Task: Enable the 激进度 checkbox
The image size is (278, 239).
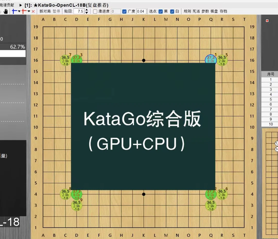Action: click(95, 11)
